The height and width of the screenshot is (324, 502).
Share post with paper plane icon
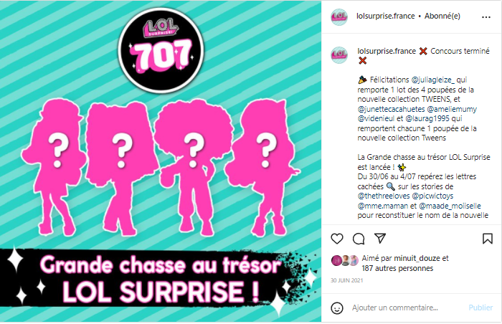(380, 239)
